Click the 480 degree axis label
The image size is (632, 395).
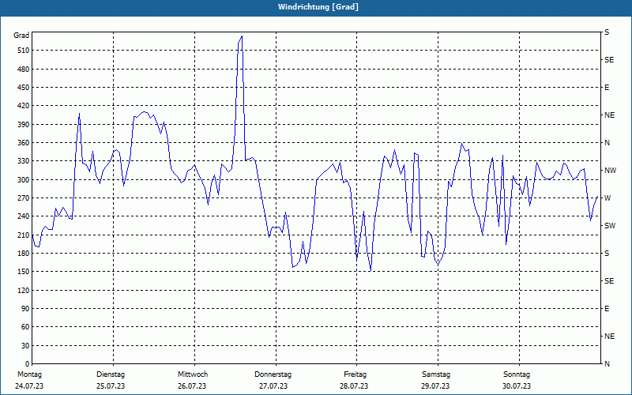pyautogui.click(x=24, y=70)
